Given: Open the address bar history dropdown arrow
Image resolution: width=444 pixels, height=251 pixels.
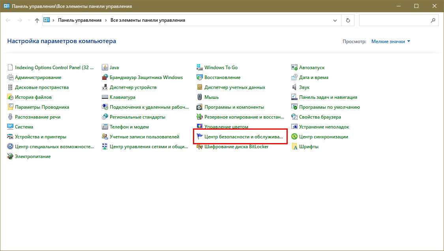Looking at the screenshot, I should (x=335, y=20).
